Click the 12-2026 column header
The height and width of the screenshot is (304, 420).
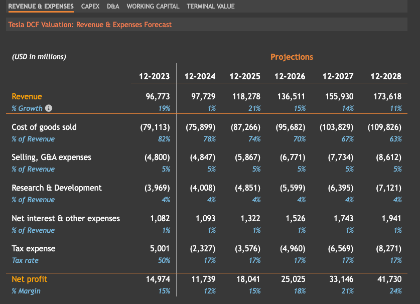coord(290,77)
